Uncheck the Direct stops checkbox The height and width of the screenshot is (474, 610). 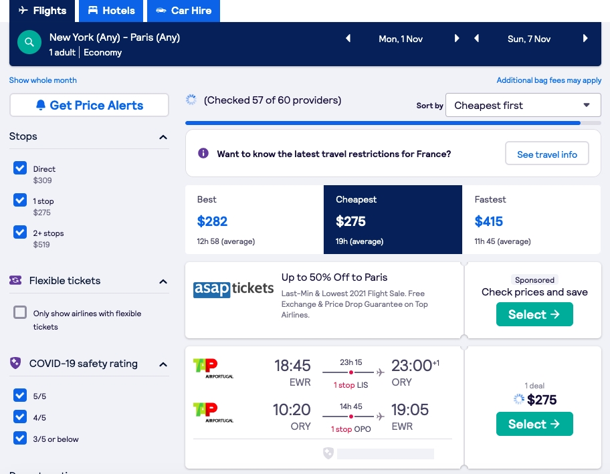[x=20, y=168]
